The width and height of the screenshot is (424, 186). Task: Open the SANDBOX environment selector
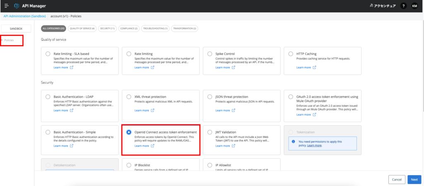click(x=17, y=29)
